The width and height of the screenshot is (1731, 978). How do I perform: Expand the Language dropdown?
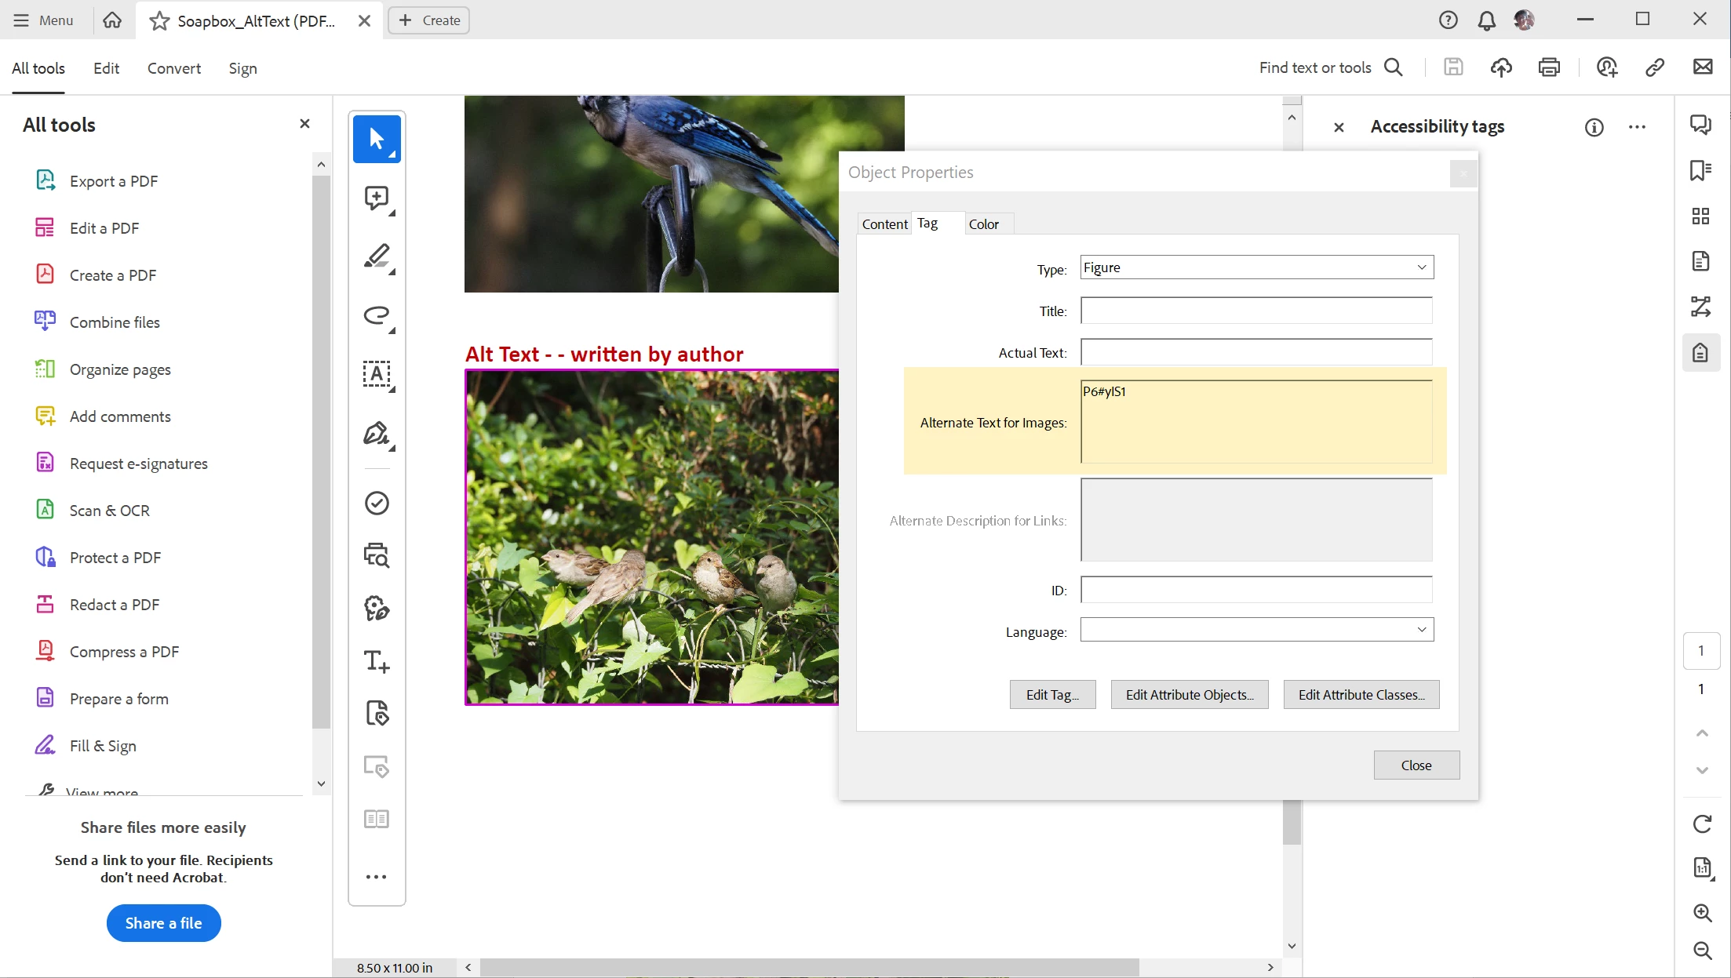1256,630
